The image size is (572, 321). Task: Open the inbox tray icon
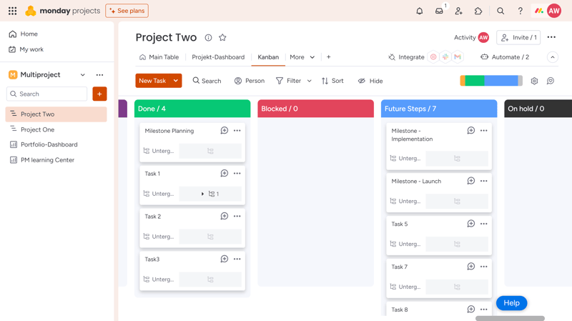tap(439, 11)
